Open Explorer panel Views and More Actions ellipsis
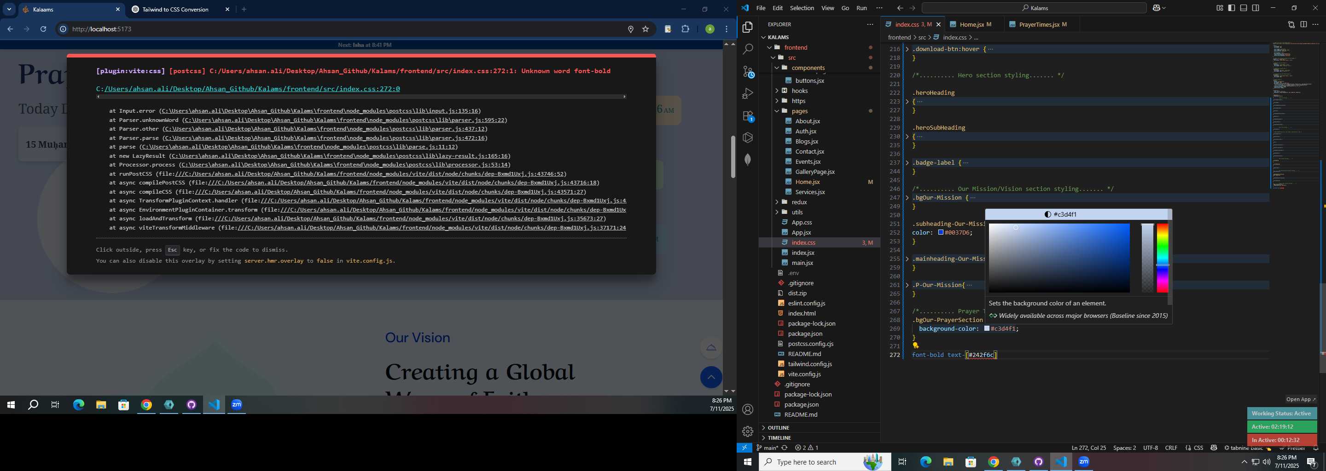The image size is (1326, 471). click(870, 24)
